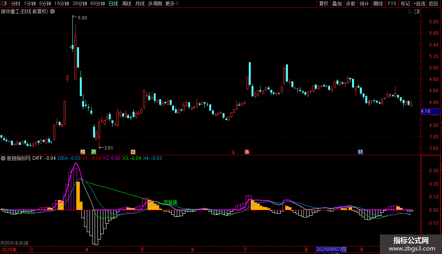Activate the 画线 drawing tool
This screenshot has width=442, height=254.
[378, 4]
